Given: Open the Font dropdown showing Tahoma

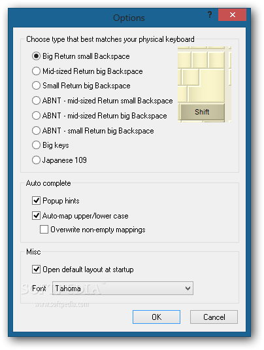Looking at the screenshot, I should [x=123, y=288].
